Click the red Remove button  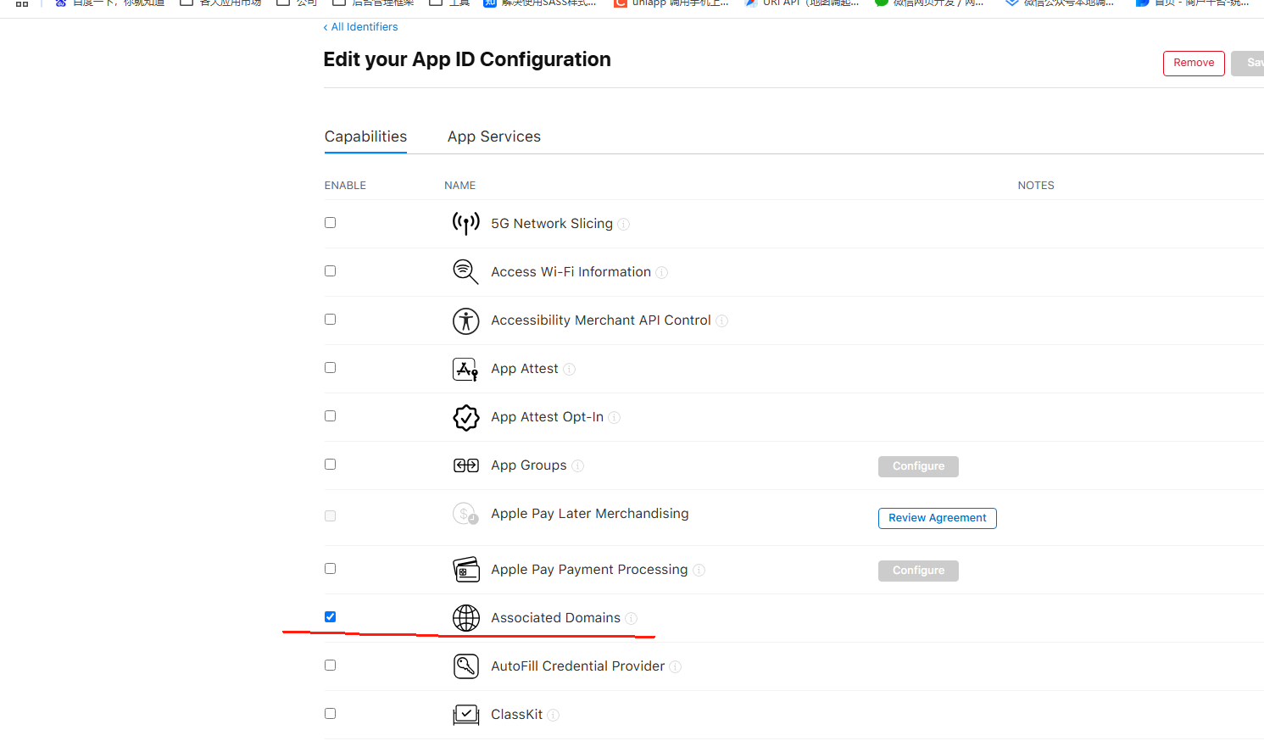tap(1194, 63)
